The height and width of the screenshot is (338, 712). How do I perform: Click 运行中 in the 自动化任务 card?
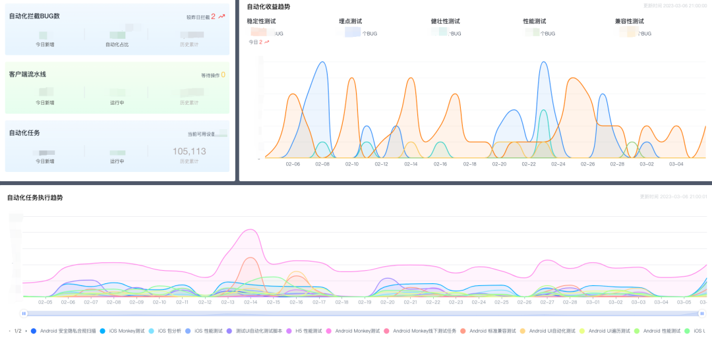point(117,161)
